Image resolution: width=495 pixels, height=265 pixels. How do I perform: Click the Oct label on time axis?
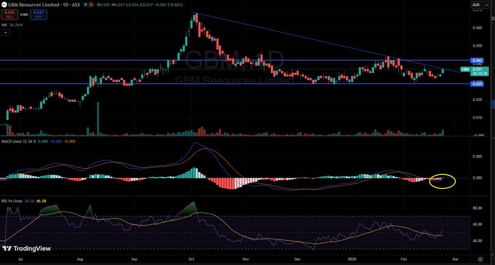click(x=191, y=260)
